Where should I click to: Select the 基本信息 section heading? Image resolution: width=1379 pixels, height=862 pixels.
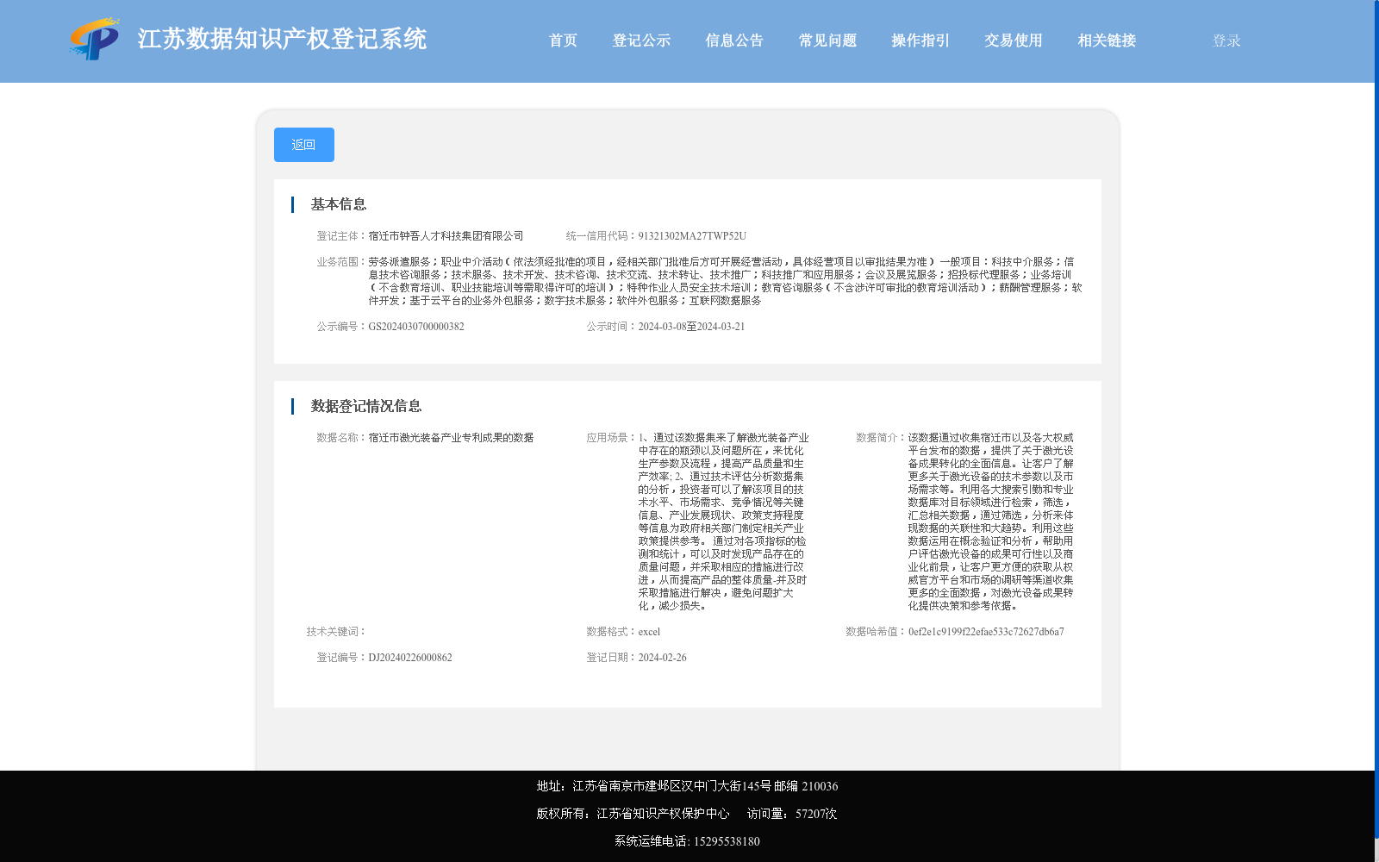click(339, 204)
